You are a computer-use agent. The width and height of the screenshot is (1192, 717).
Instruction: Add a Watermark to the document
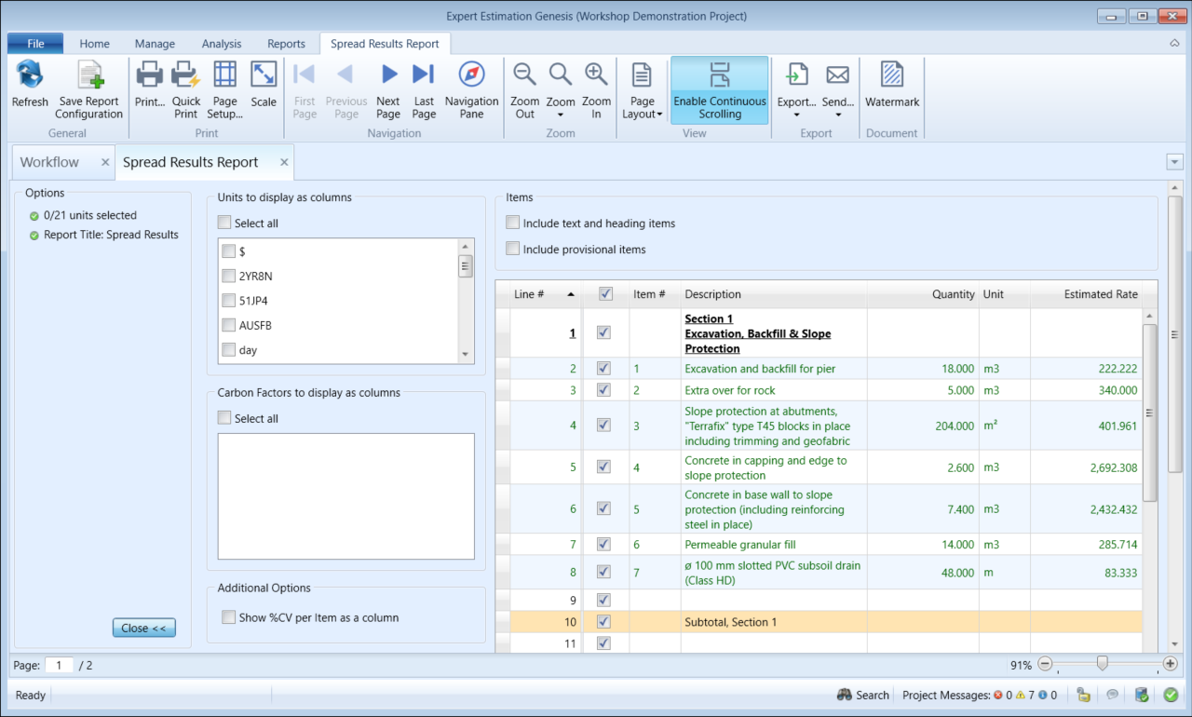(x=891, y=76)
